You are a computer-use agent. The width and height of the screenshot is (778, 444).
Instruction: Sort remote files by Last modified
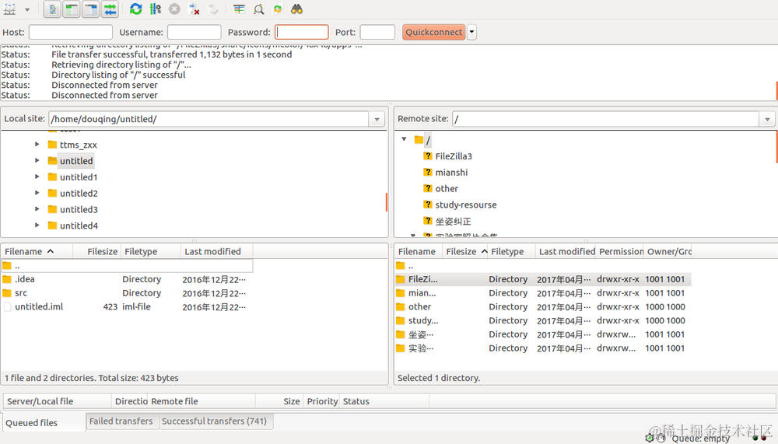[566, 251]
